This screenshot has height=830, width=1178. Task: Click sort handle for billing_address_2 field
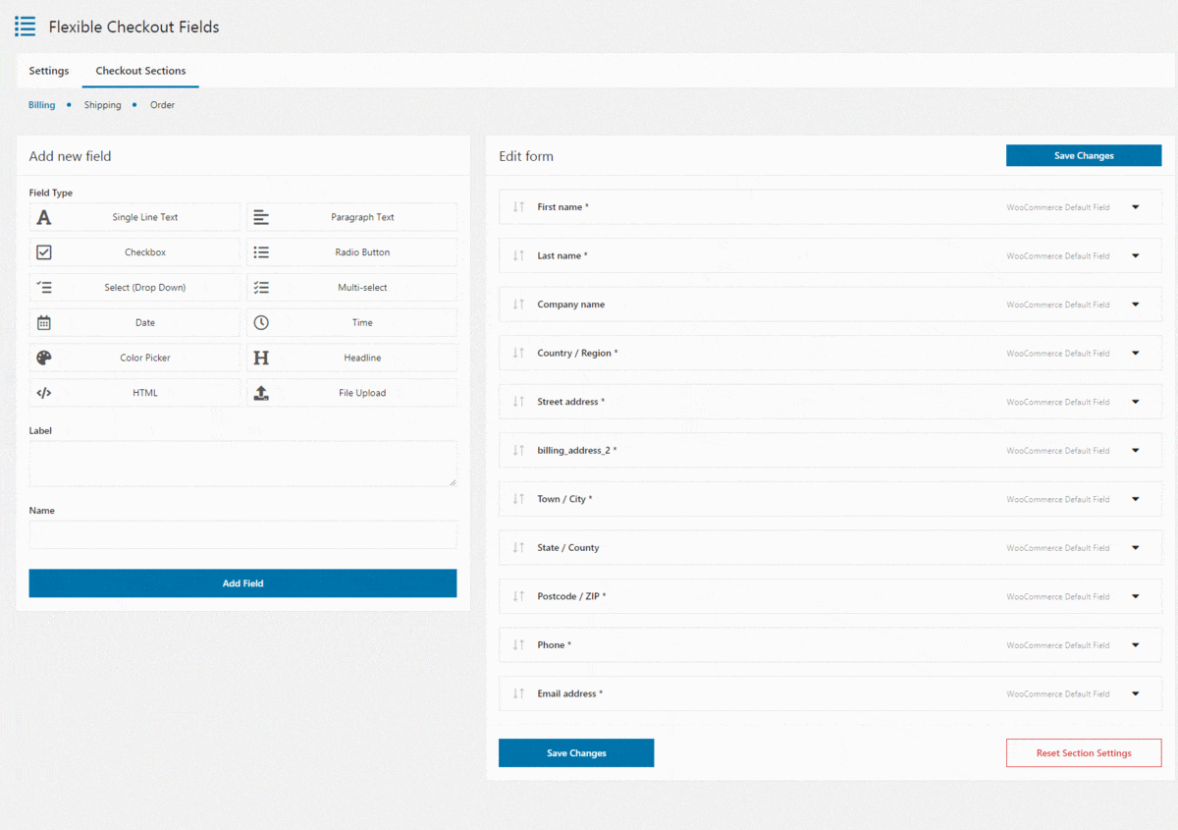point(518,450)
